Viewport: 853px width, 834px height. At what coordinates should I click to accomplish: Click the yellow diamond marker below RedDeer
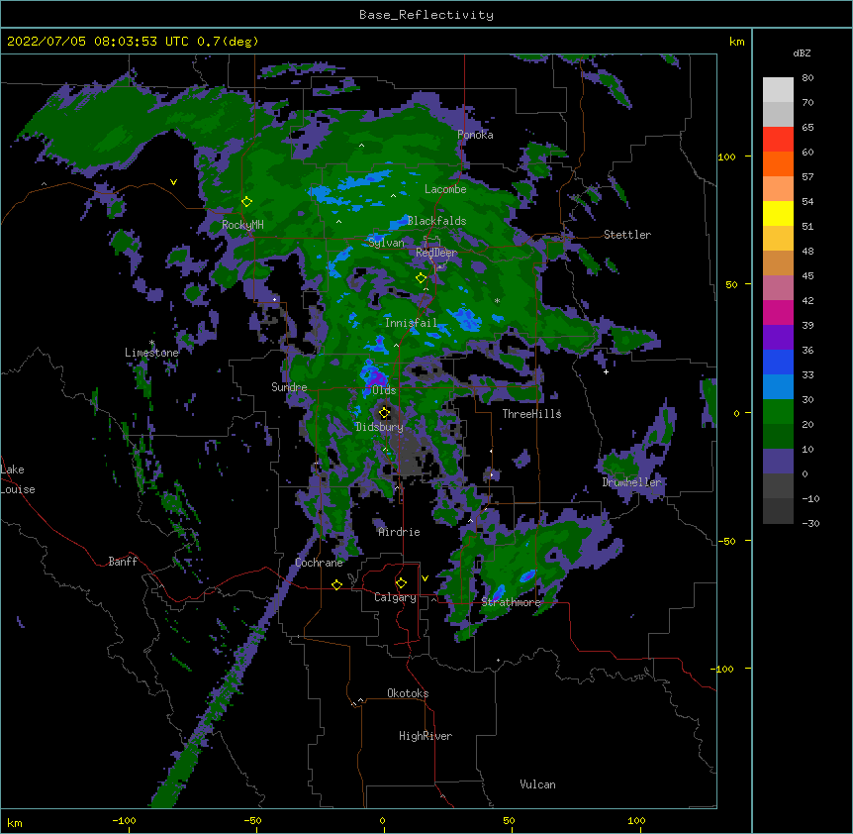pyautogui.click(x=421, y=278)
